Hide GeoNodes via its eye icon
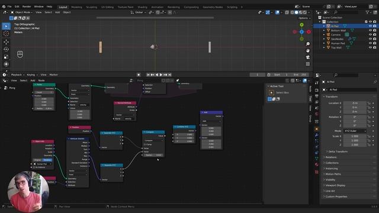The width and height of the screenshot is (379, 213). coord(370,39)
